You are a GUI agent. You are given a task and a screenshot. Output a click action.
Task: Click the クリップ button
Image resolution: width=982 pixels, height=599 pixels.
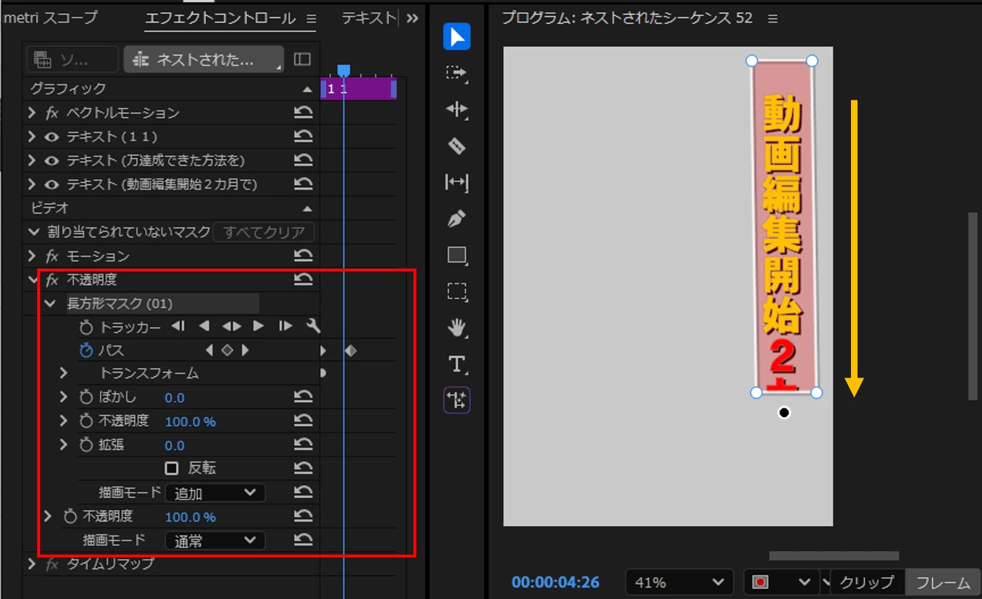(x=866, y=582)
